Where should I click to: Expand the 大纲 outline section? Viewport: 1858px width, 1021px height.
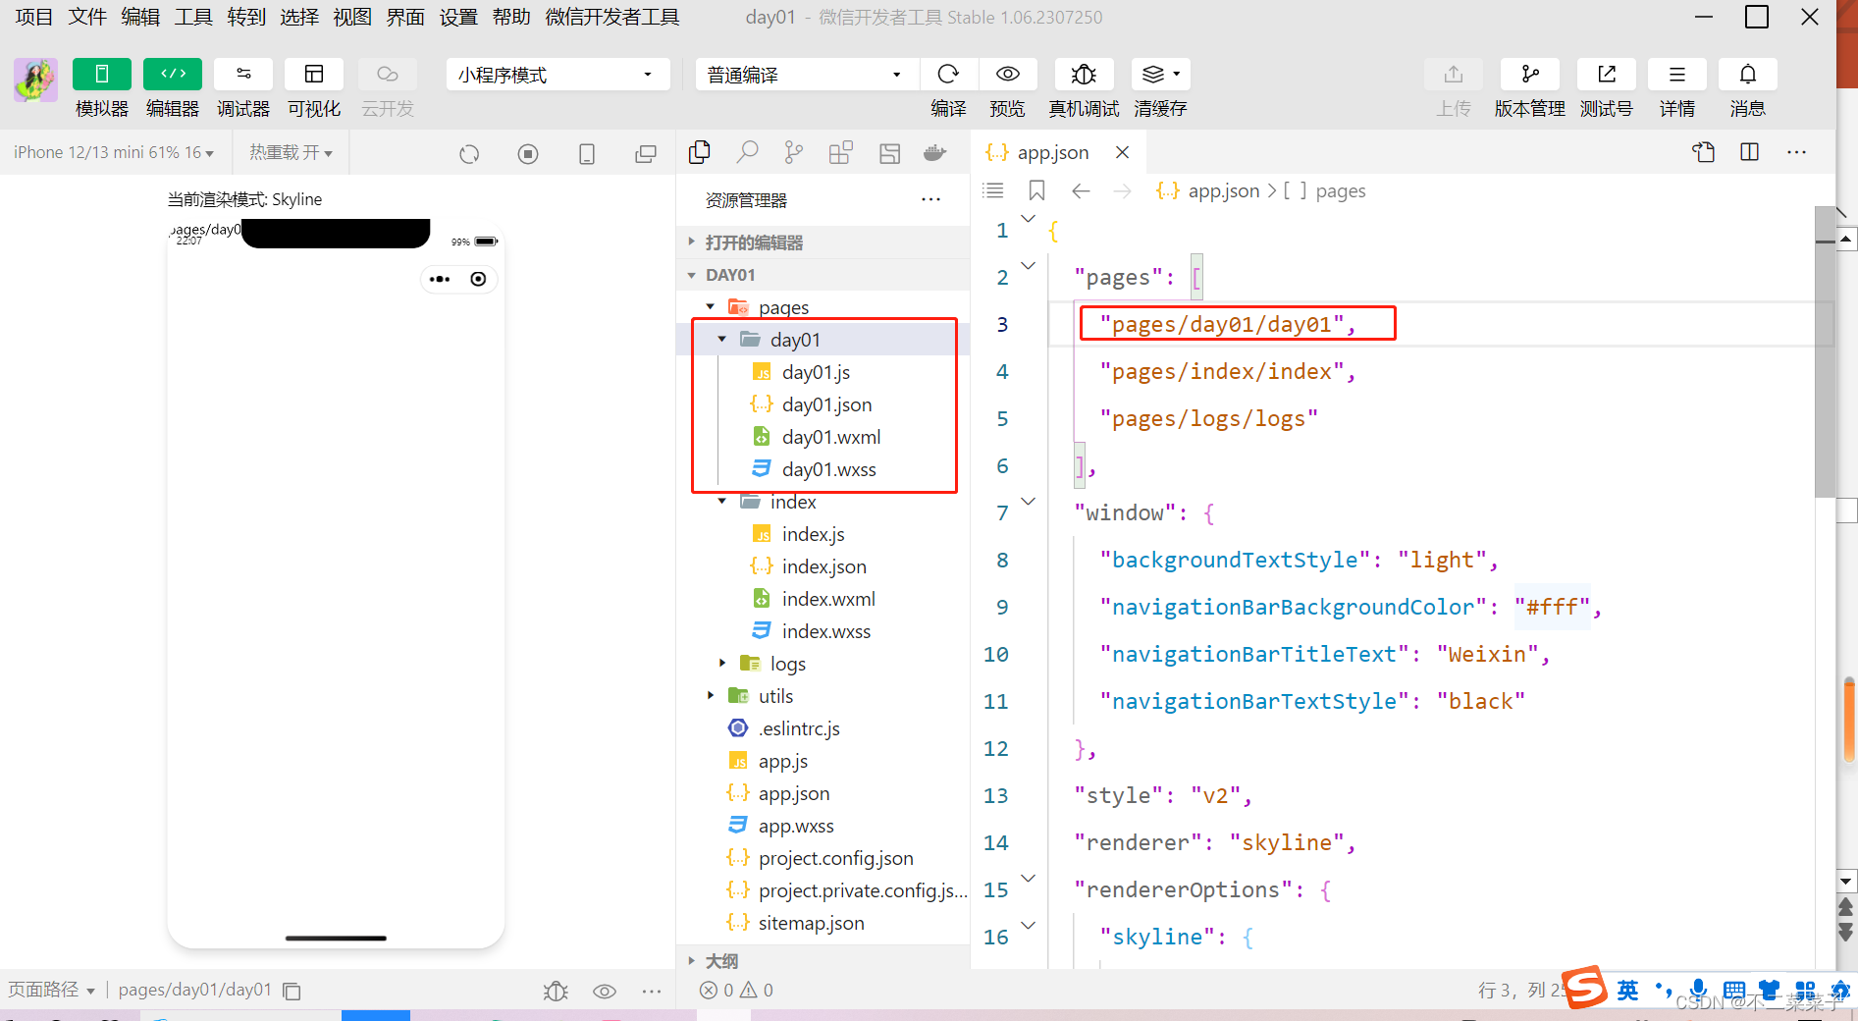coord(823,961)
